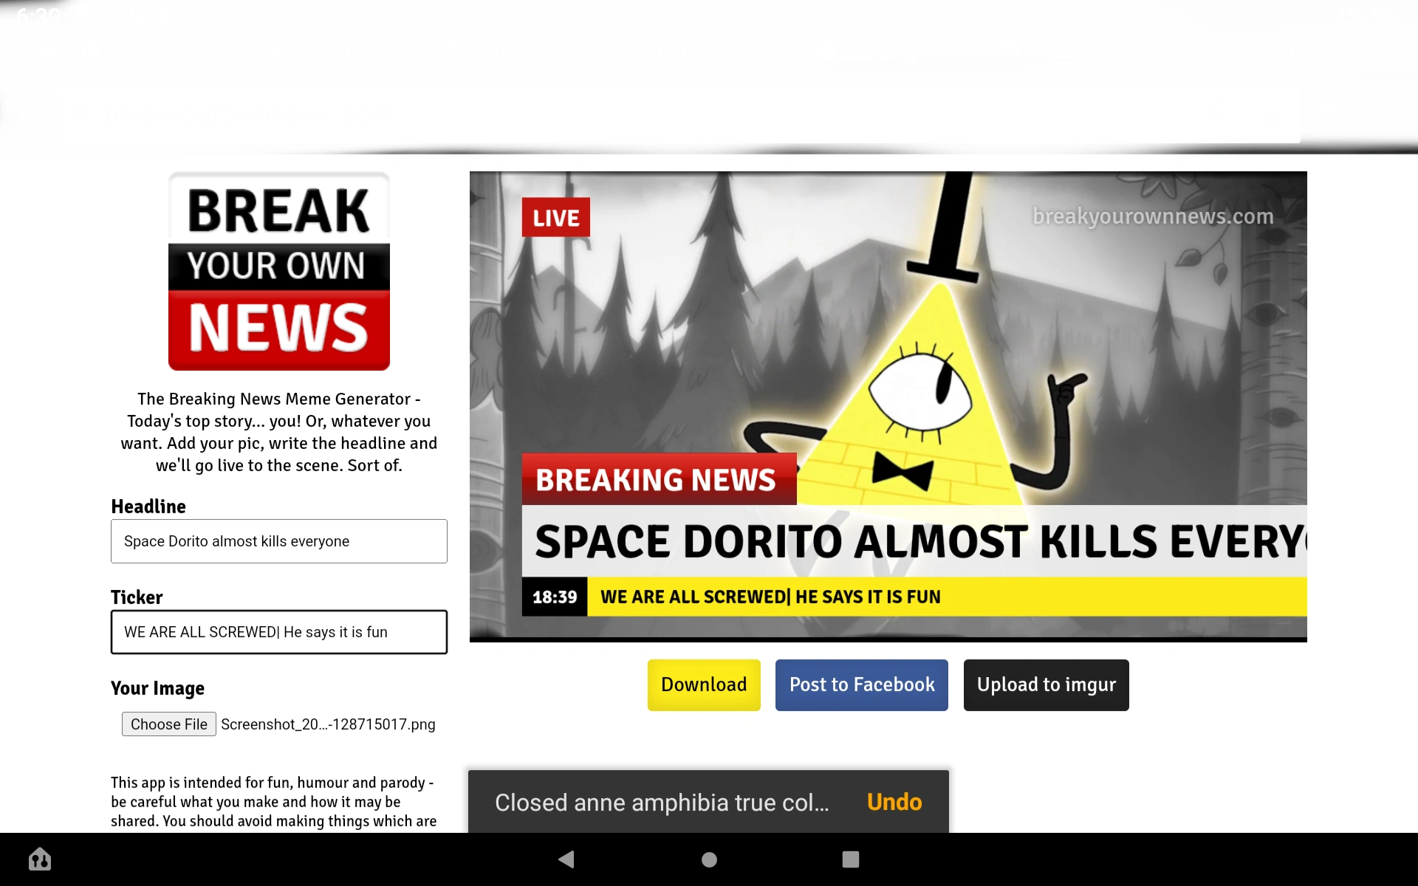Click the 18:39 timestamp on the ticker bar

click(554, 597)
